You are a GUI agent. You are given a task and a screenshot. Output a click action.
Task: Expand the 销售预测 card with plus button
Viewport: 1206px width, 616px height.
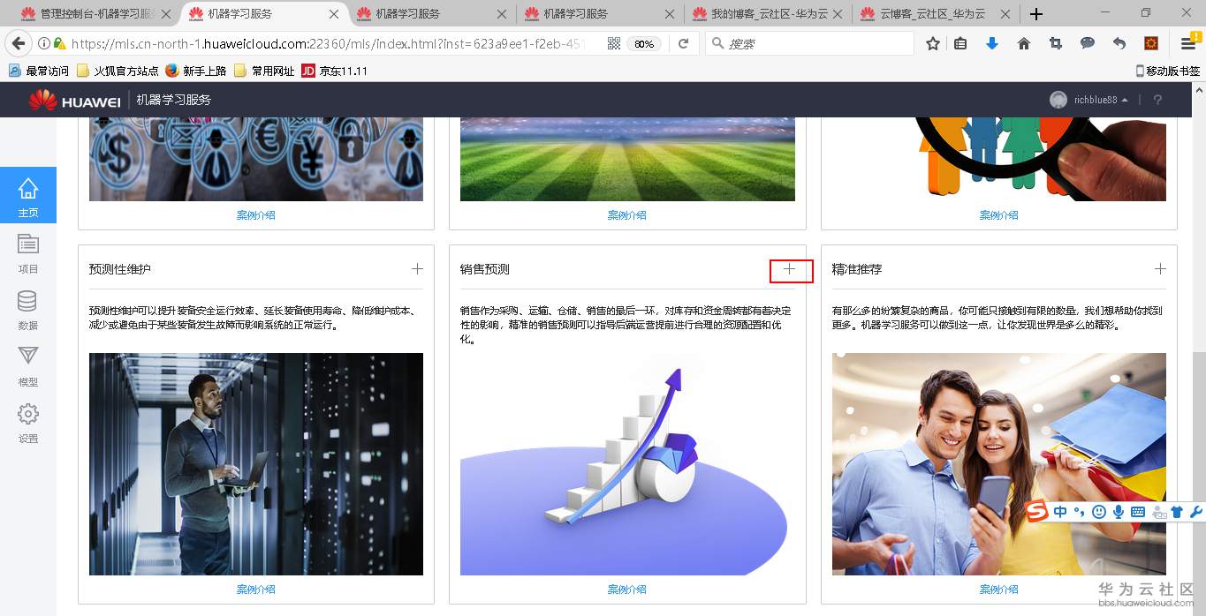[x=789, y=271]
